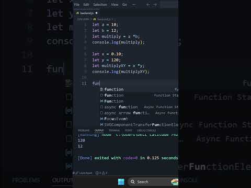Click code line 'console.log(multiply);'
Screen dimensions: 251x188
(118, 42)
